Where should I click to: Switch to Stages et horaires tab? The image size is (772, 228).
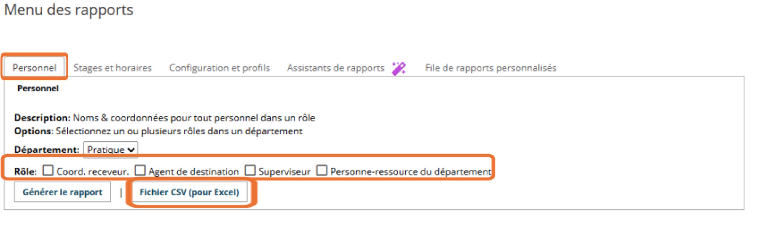pos(112,68)
